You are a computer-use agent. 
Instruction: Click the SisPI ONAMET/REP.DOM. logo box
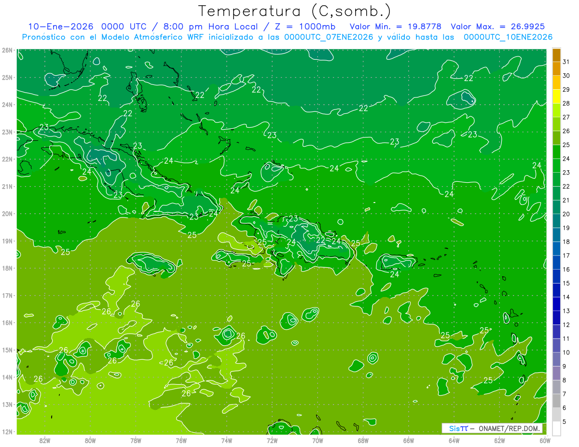pos(492,428)
